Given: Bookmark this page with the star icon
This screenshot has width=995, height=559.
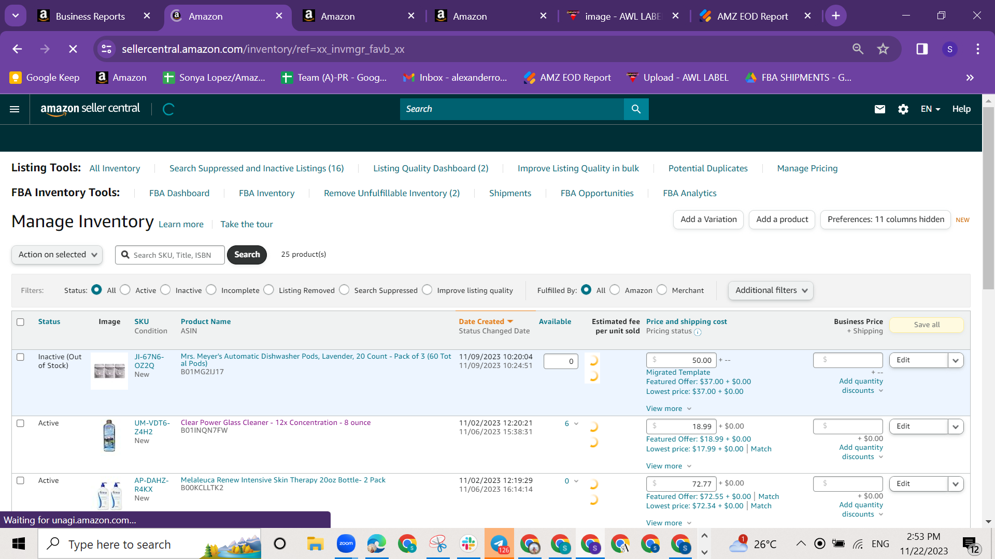Looking at the screenshot, I should (x=883, y=49).
